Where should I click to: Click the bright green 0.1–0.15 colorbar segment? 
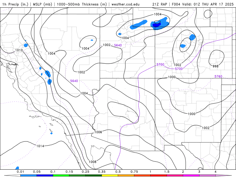[x=61, y=176]
